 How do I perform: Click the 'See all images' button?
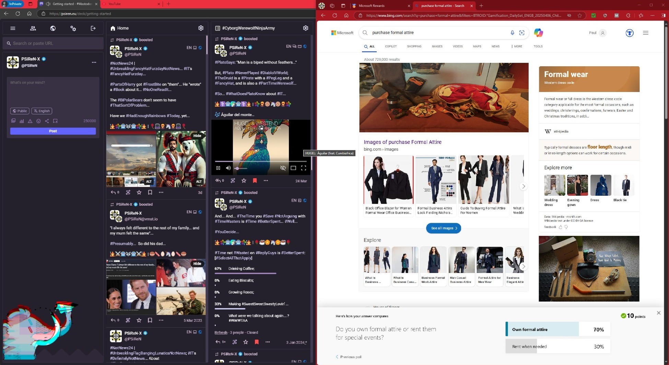coord(444,228)
